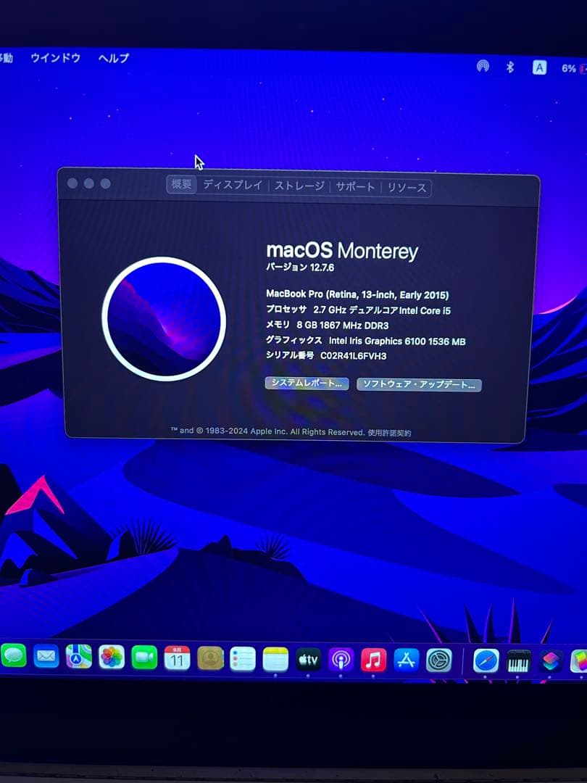Open the ウインドウ menu
Screen dimensions: 587x783
pyautogui.click(x=55, y=58)
